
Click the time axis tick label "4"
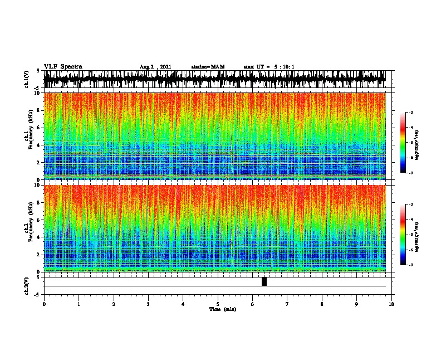coord(183,304)
